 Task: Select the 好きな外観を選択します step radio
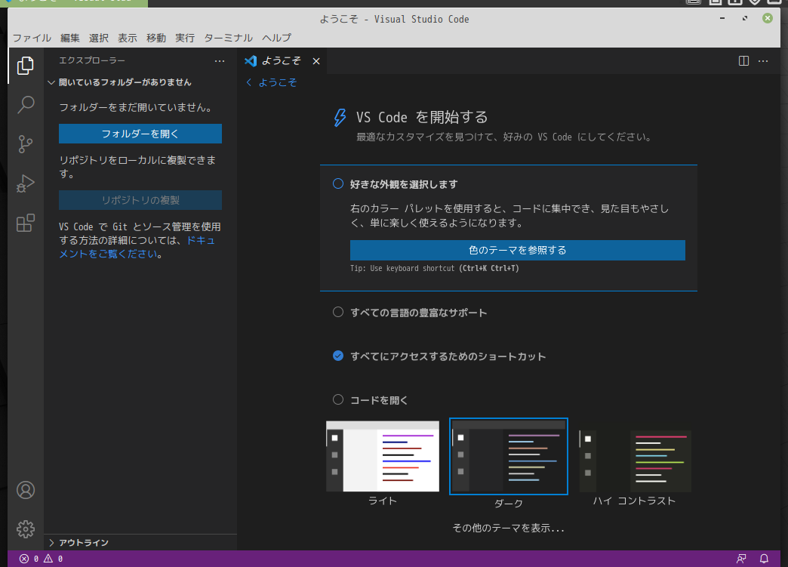338,184
